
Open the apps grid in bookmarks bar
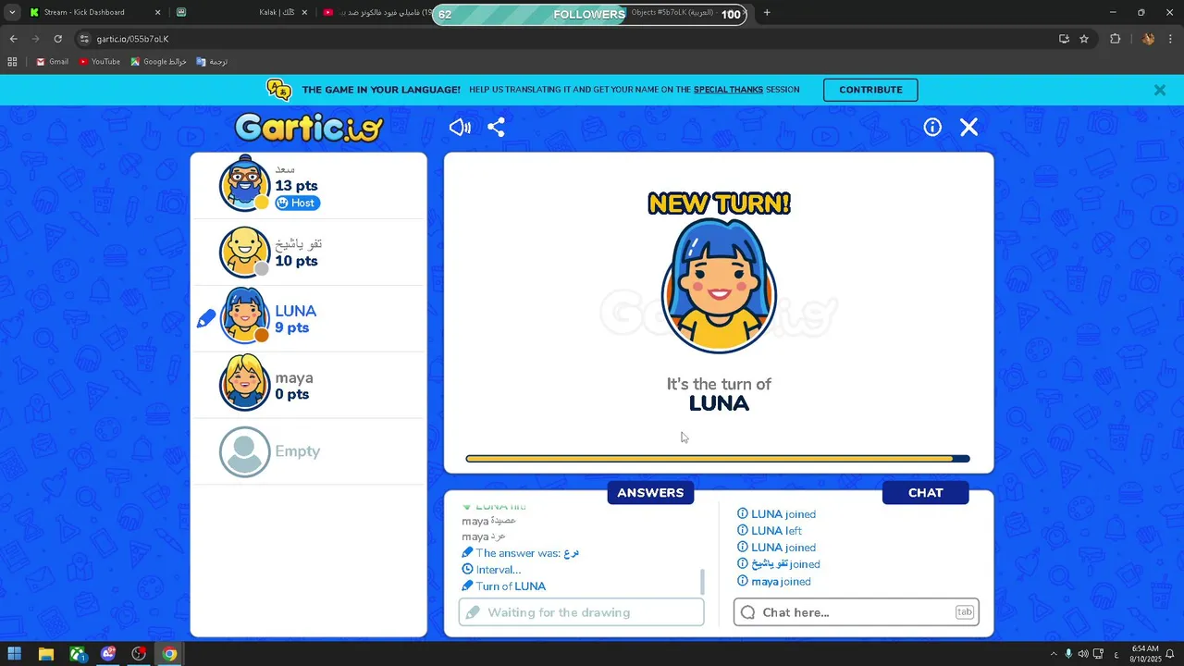pyautogui.click(x=12, y=62)
